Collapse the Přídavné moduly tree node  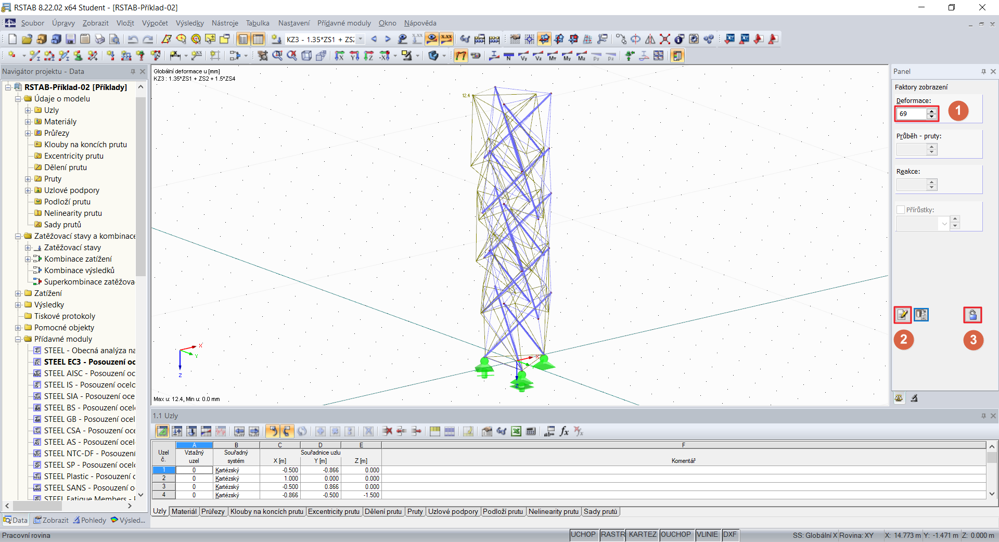pos(18,339)
